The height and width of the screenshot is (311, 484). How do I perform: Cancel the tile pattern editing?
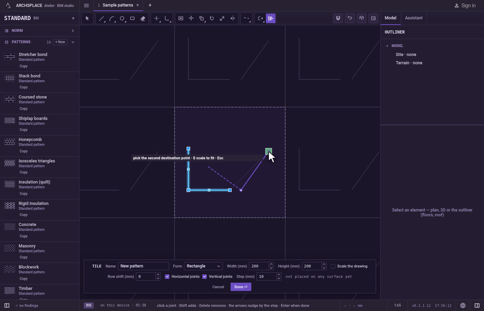218,287
